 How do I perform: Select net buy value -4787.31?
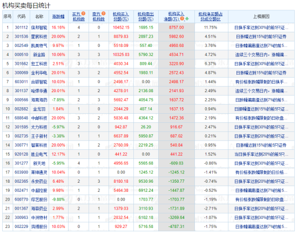pyautogui.click(x=177, y=226)
